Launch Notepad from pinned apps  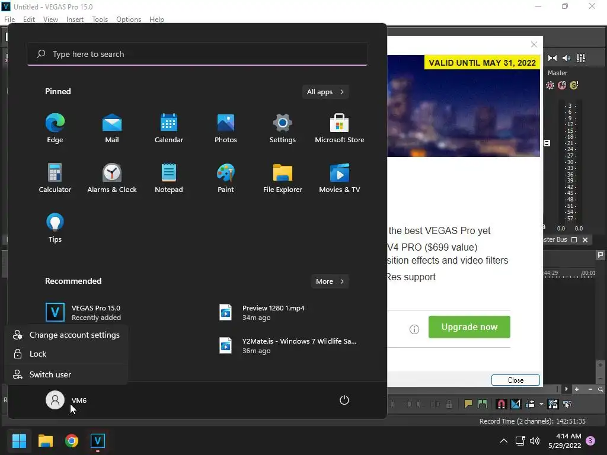(x=169, y=178)
